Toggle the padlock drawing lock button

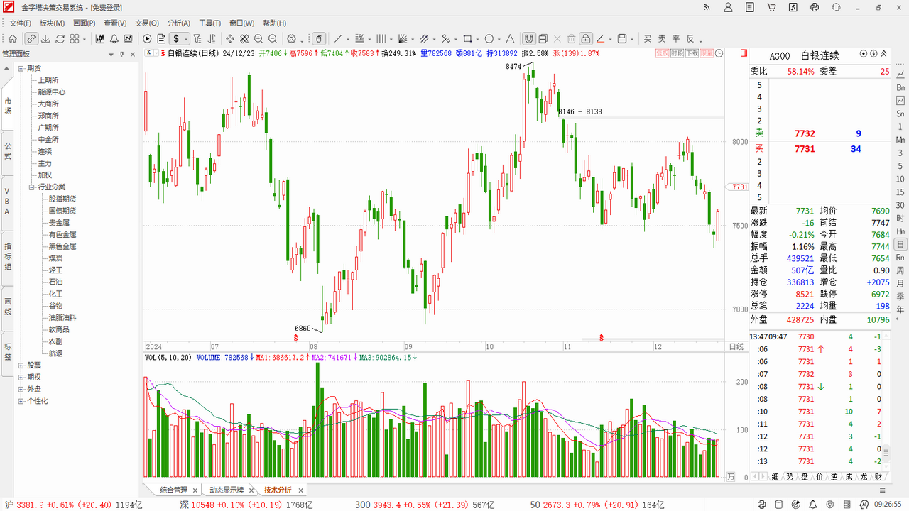pyautogui.click(x=585, y=39)
